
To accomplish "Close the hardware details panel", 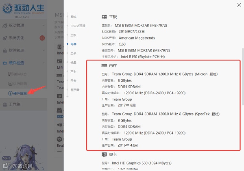I will click(239, 5).
